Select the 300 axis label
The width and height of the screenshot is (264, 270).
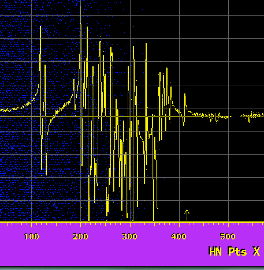click(x=129, y=237)
